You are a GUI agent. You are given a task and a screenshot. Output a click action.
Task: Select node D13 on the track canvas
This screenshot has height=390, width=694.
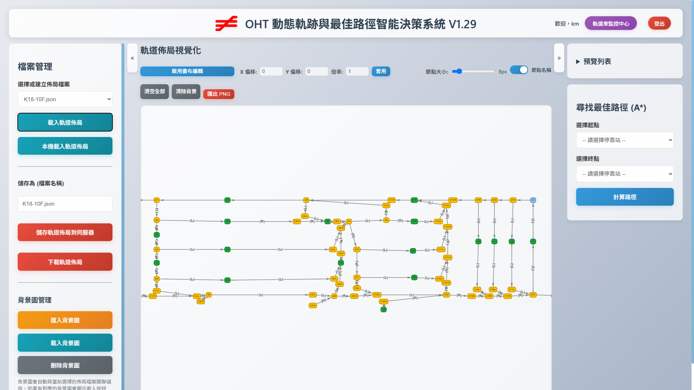[x=533, y=295]
